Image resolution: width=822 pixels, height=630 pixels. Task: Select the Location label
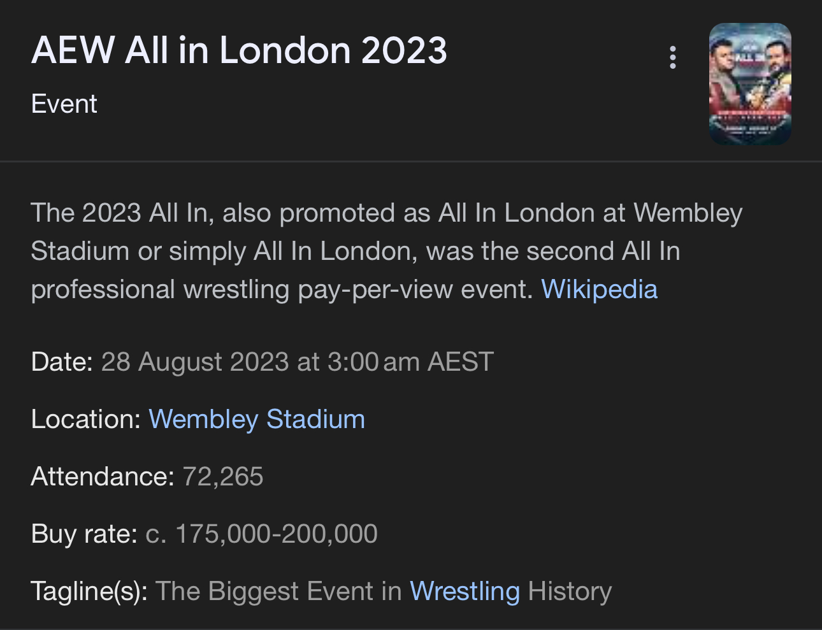(85, 419)
